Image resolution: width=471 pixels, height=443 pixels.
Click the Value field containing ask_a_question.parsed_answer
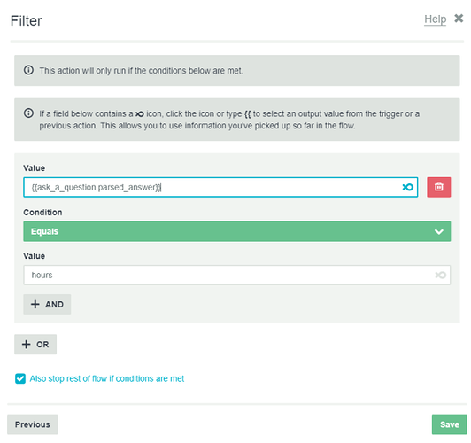220,187
